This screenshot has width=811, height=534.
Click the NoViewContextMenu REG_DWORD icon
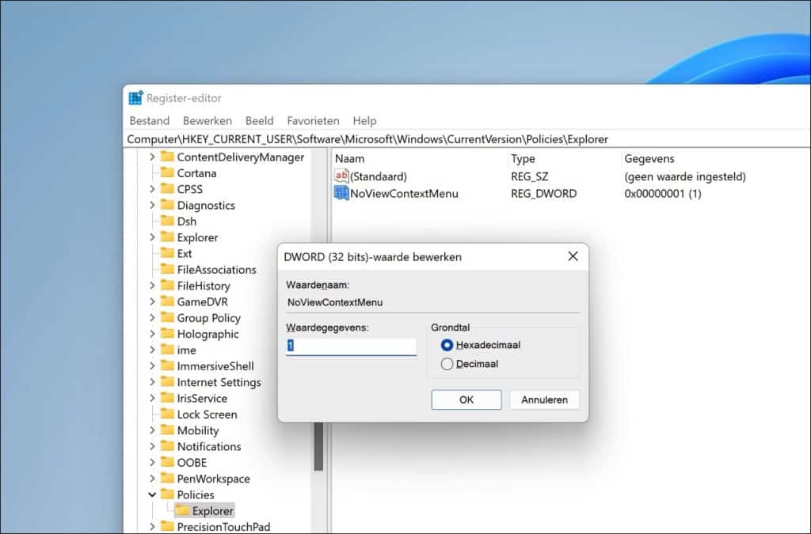[x=340, y=193]
